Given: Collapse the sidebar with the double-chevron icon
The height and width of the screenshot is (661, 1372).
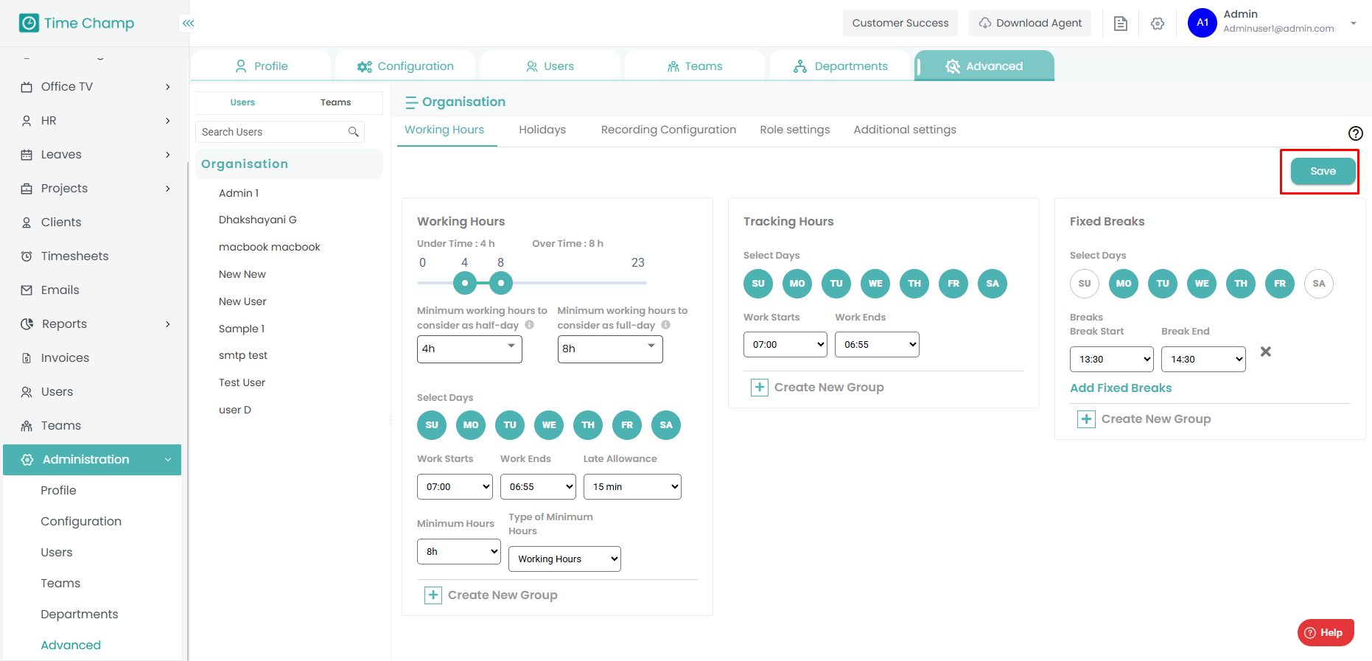Looking at the screenshot, I should pyautogui.click(x=189, y=24).
